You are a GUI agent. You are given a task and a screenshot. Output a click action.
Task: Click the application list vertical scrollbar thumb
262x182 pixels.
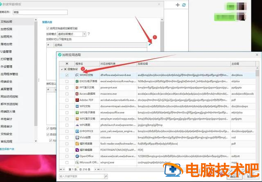point(257,74)
